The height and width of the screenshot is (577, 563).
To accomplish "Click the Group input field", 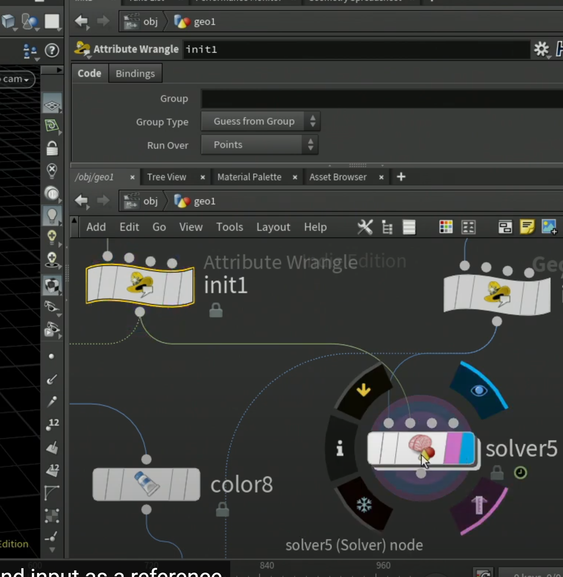I will click(x=382, y=99).
